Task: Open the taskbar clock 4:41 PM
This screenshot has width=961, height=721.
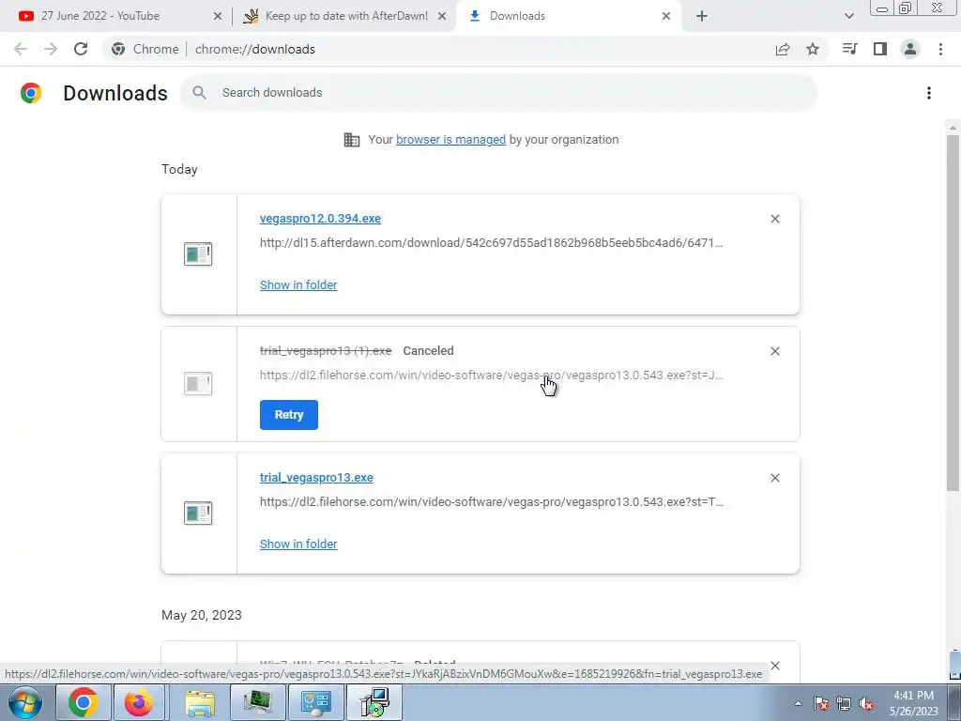Action: 913,703
